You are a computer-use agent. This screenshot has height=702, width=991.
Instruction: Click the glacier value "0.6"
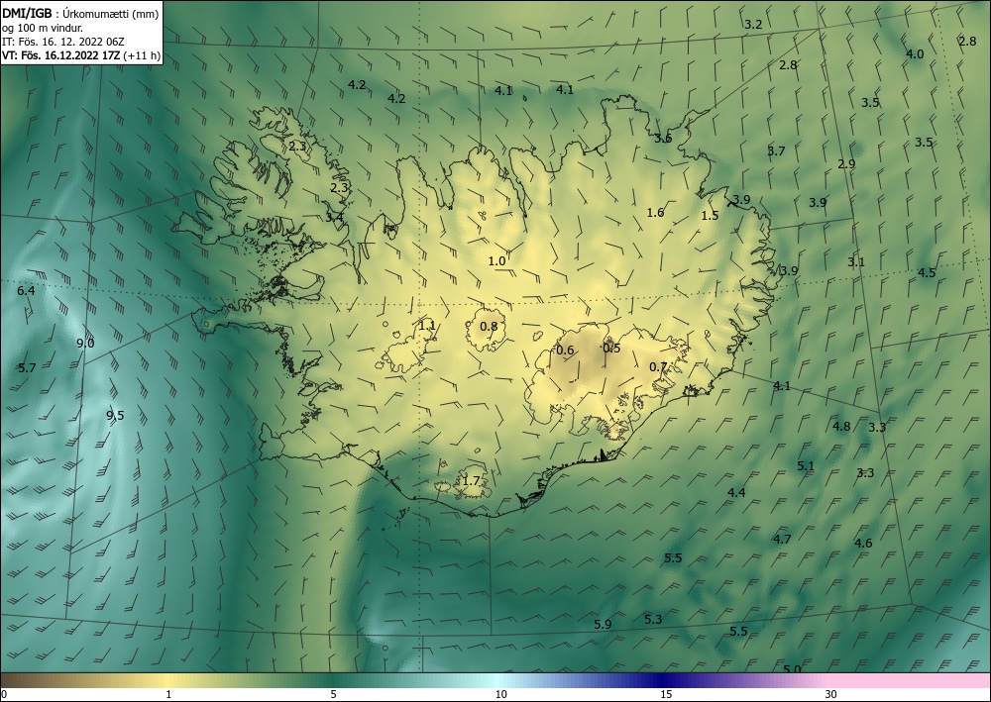coord(565,351)
